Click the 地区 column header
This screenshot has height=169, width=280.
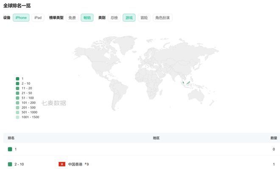[156, 138]
